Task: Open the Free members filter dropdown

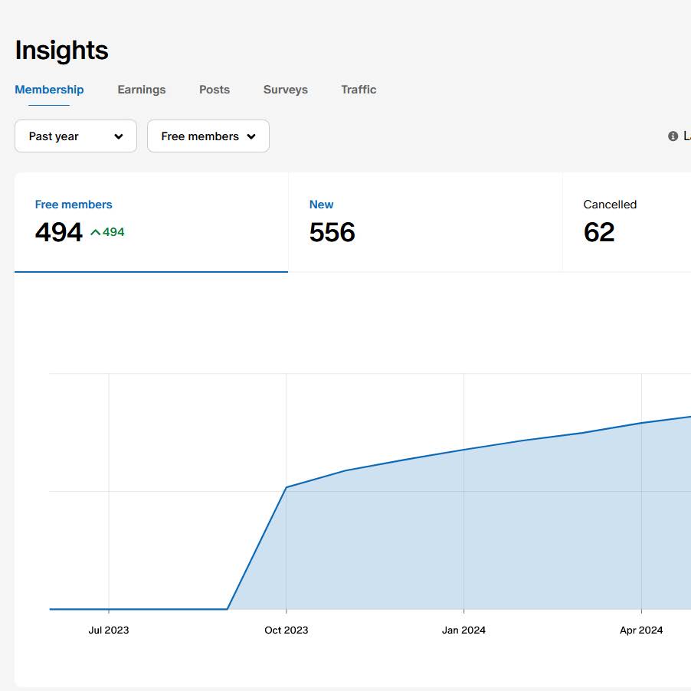Action: click(208, 136)
